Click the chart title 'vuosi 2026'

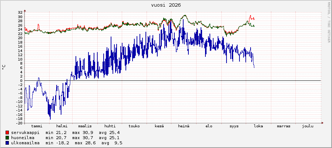[166, 5]
